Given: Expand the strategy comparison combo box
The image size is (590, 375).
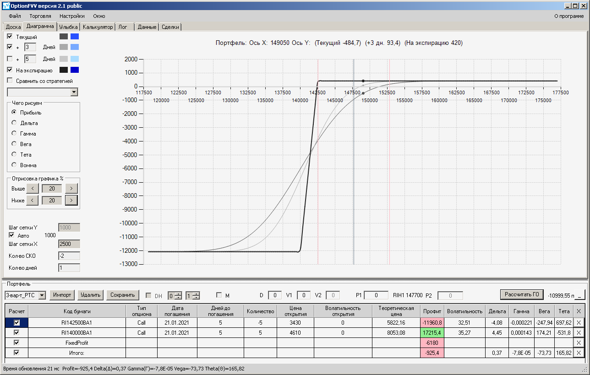Looking at the screenshot, I should [74, 92].
